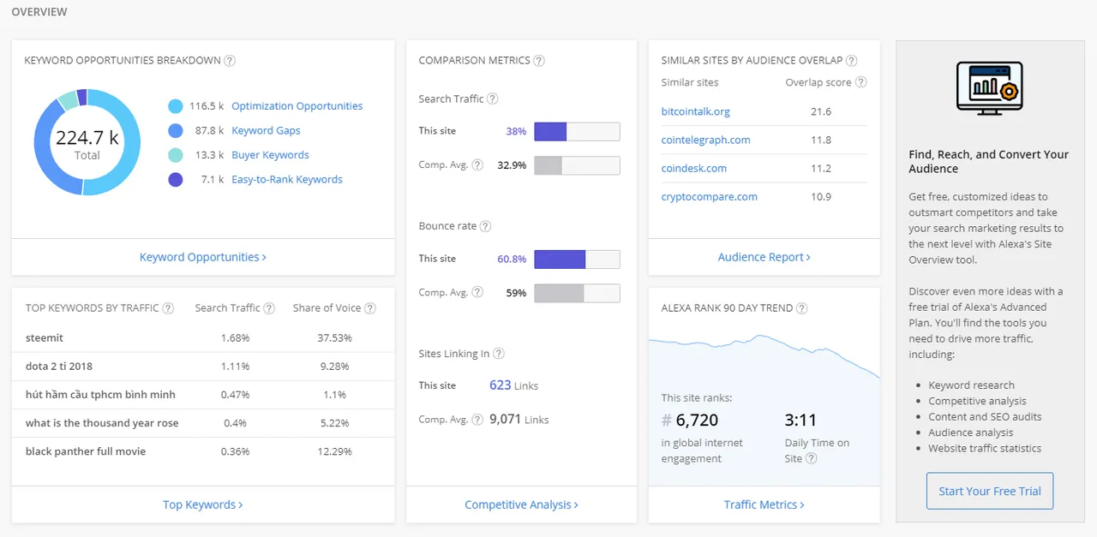Click the OVERVIEW section heading
Screen dimensions: 1097x537
39,12
